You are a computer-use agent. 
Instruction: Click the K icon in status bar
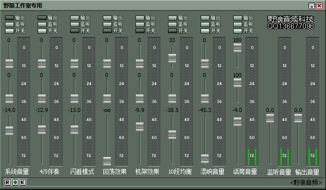point(23,182)
